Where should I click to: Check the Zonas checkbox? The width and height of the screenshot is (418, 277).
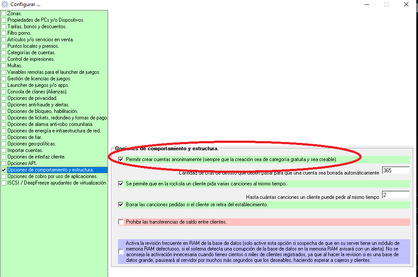tap(4, 13)
